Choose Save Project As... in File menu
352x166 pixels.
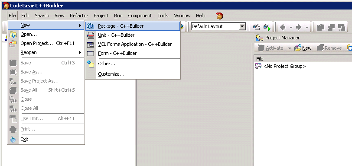click(46, 81)
